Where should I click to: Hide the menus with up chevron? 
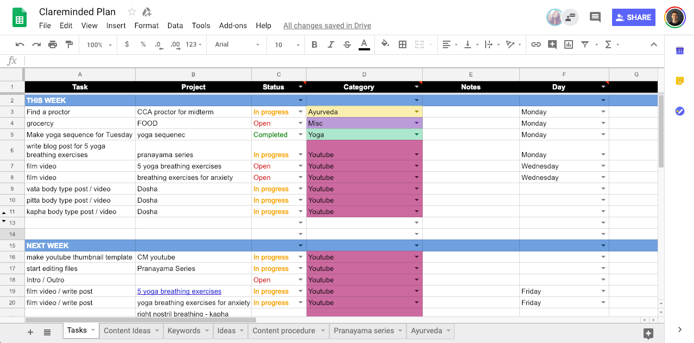pyautogui.click(x=654, y=44)
